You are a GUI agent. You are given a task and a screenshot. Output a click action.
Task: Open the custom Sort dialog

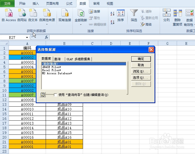click(121, 15)
